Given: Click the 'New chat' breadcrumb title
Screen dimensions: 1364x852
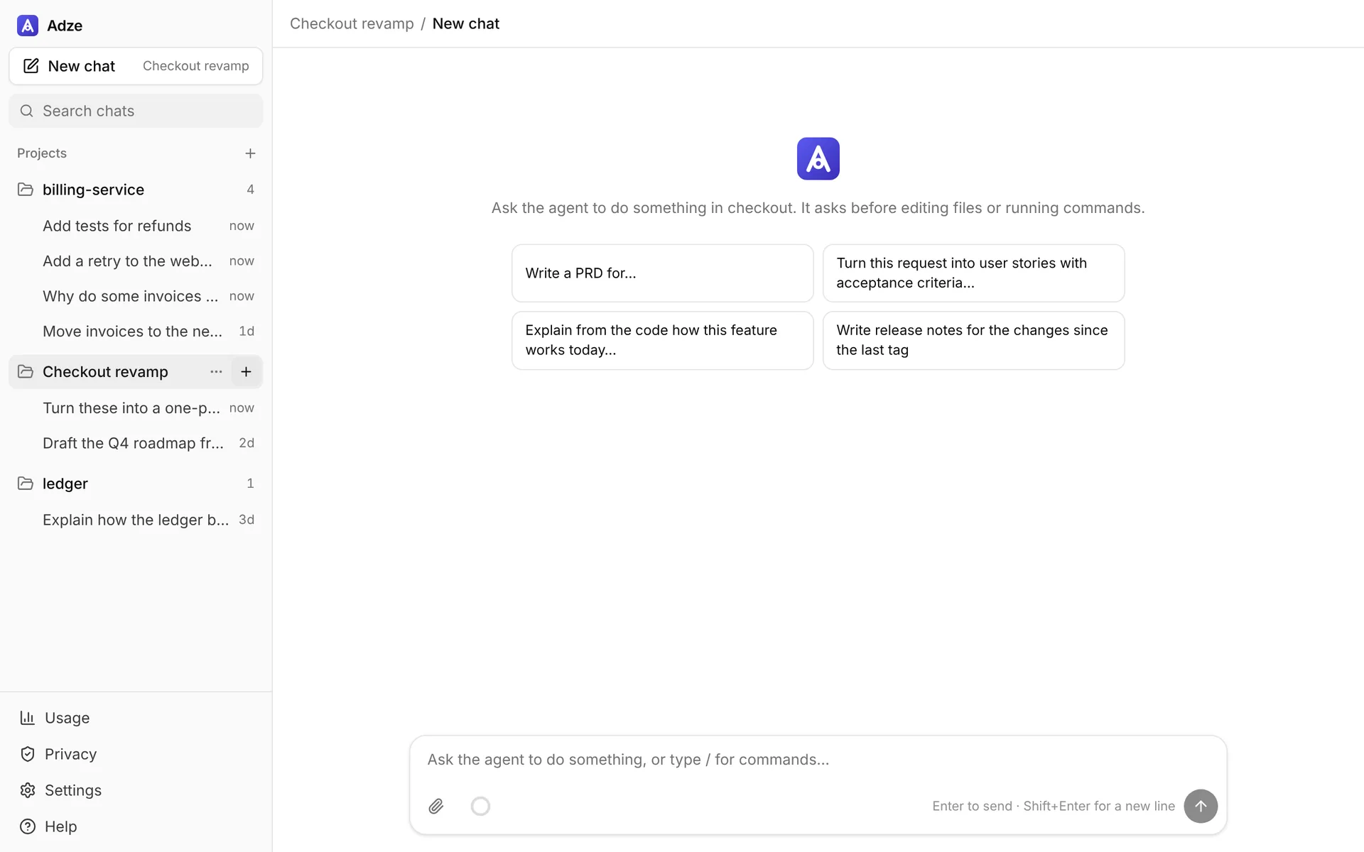Looking at the screenshot, I should tap(466, 23).
